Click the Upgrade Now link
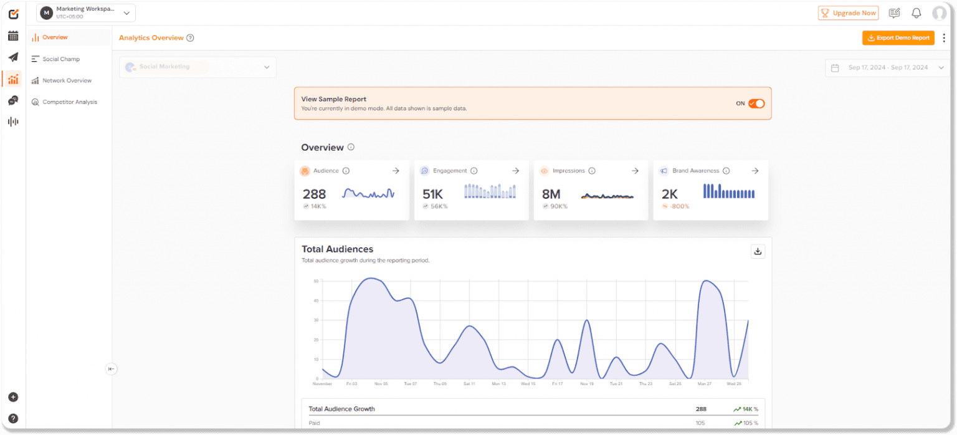 (849, 12)
